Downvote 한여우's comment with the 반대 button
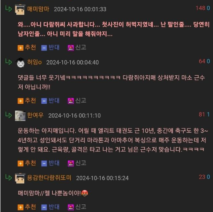 point(50,163)
